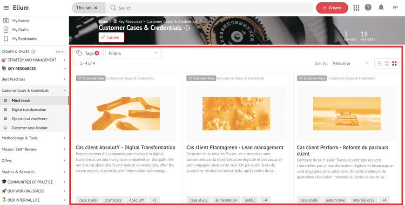Open My Bookmarks in sidebar
Screen dimensions: 405x205
24,39
